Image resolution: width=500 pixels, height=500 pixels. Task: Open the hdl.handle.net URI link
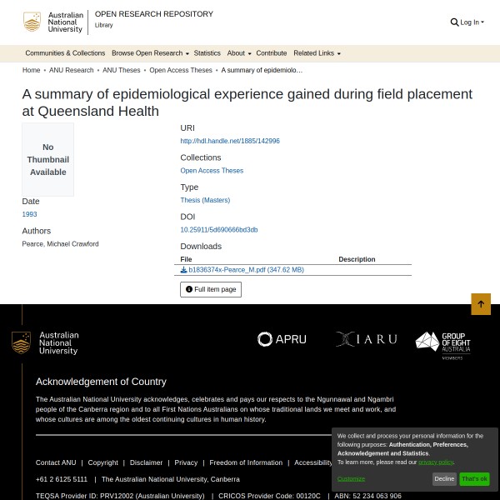point(230,141)
